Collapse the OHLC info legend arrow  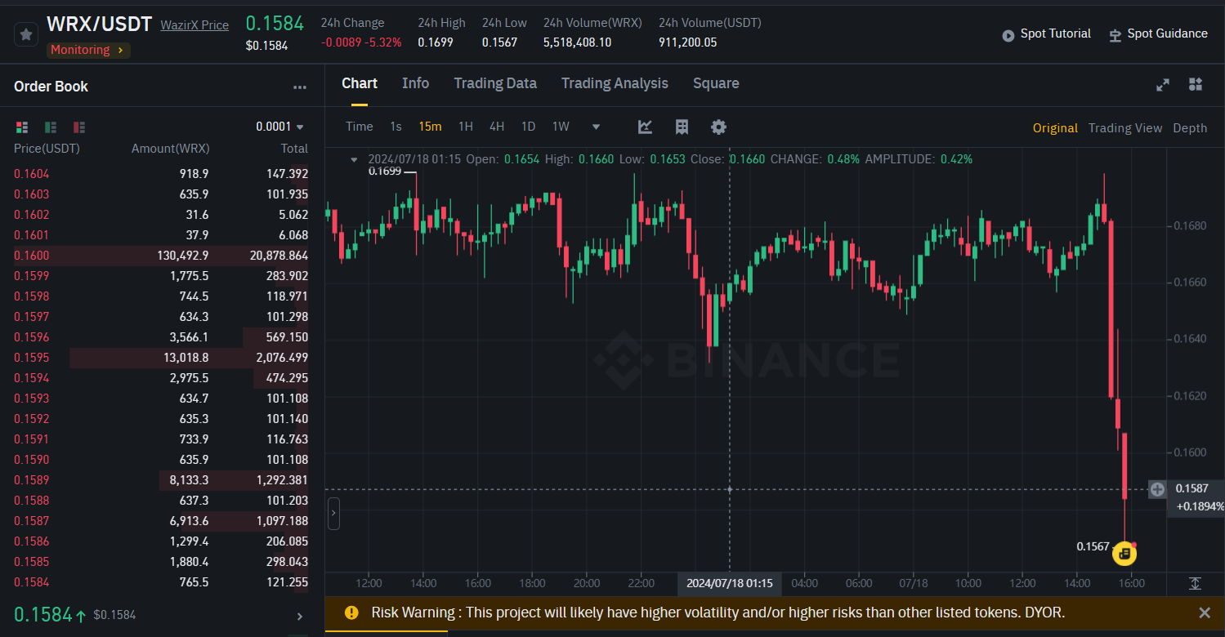354,159
